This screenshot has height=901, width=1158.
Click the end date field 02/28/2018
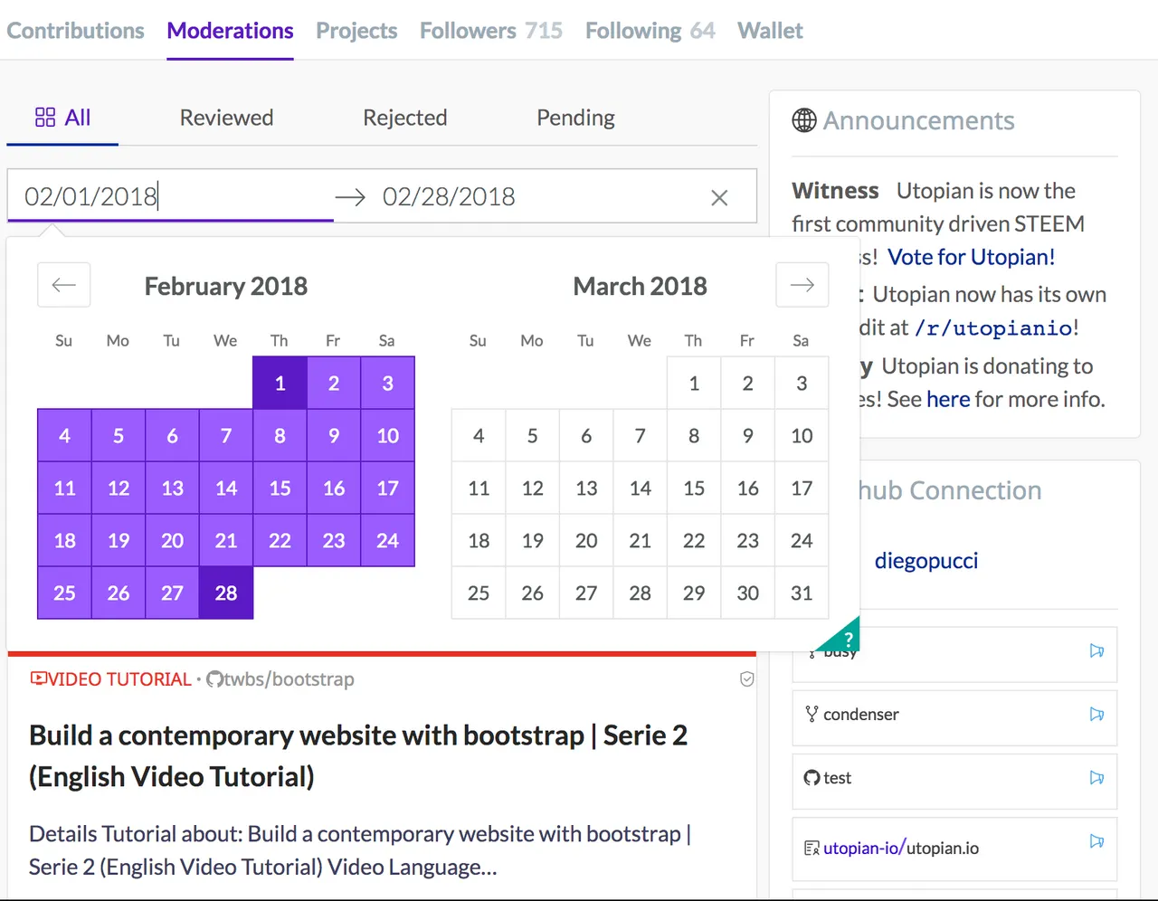(x=534, y=196)
